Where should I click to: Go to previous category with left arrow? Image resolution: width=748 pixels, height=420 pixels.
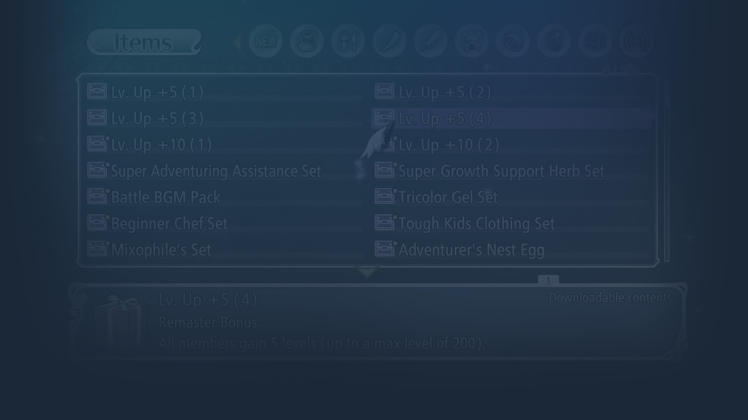[237, 42]
